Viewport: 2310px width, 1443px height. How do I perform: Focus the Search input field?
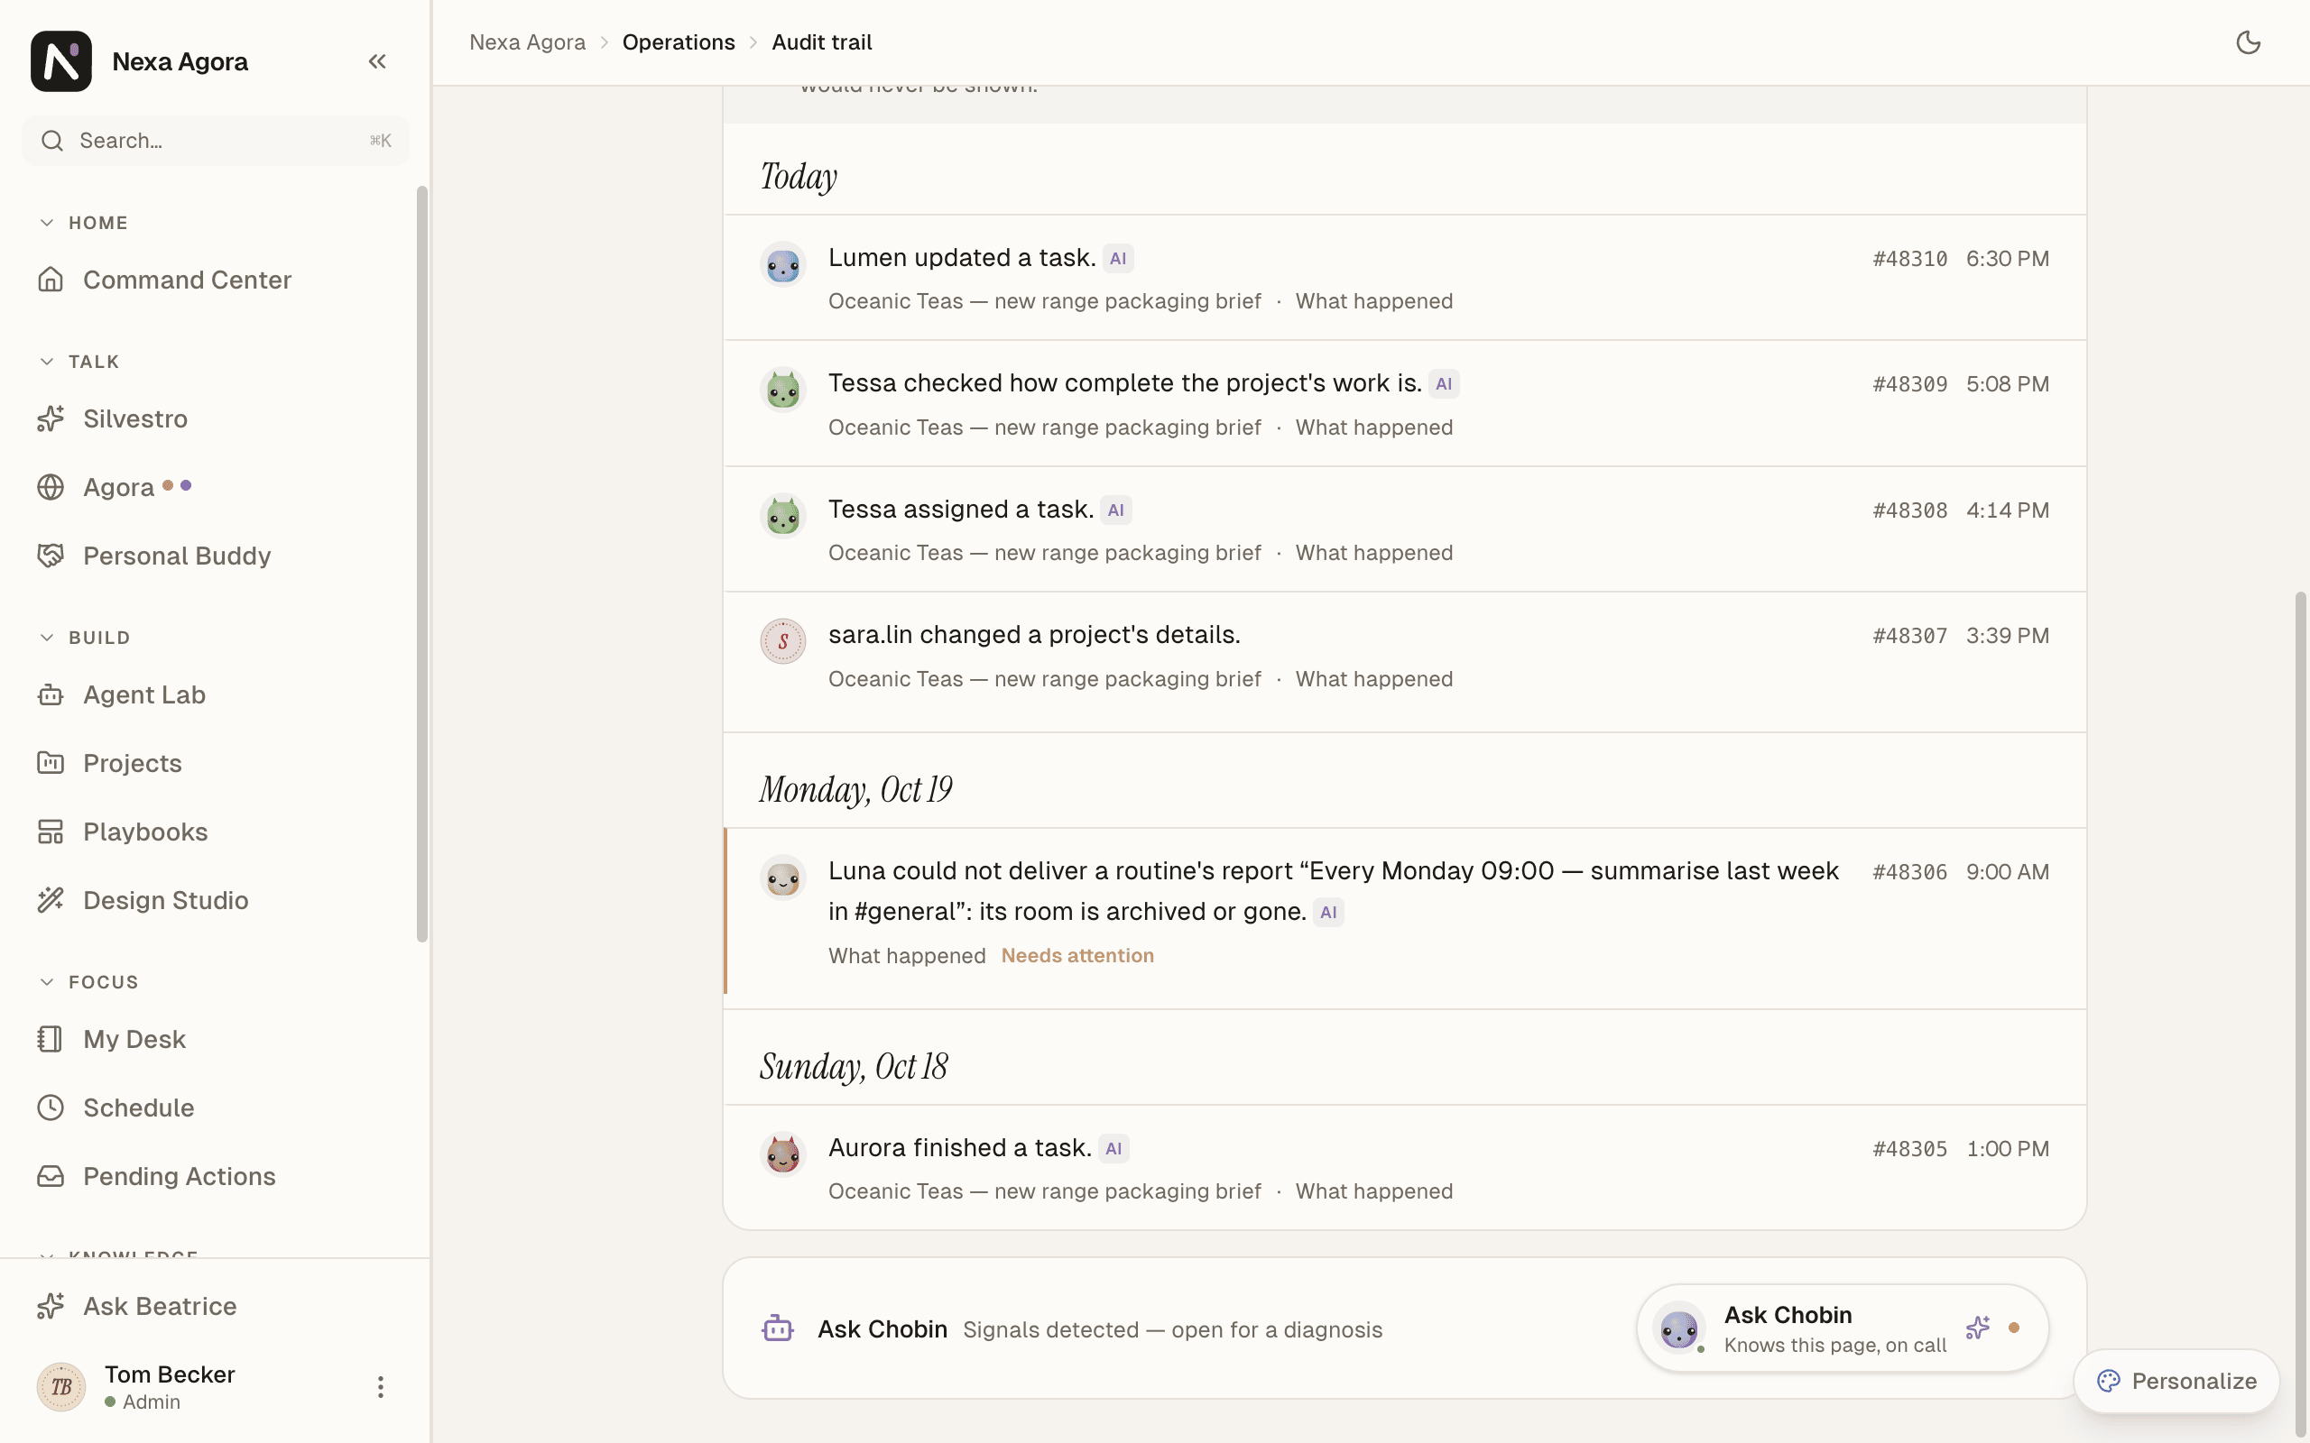point(216,142)
